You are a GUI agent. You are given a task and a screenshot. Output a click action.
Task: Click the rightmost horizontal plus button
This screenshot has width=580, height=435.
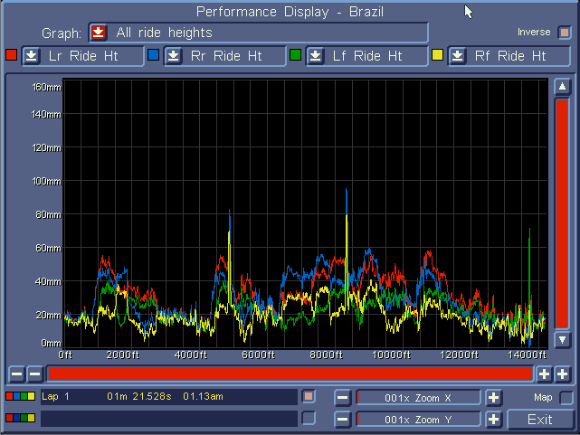[x=563, y=374]
